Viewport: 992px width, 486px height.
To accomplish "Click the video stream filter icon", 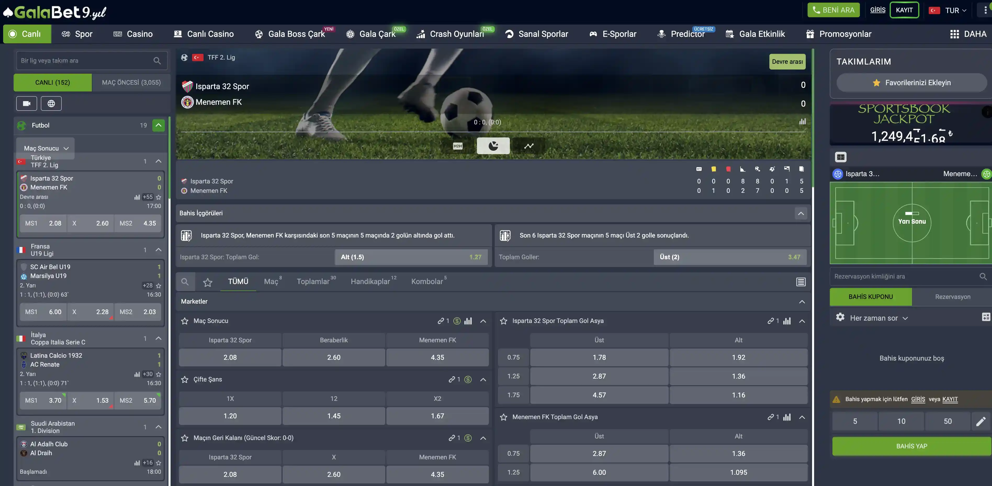I will (x=27, y=103).
